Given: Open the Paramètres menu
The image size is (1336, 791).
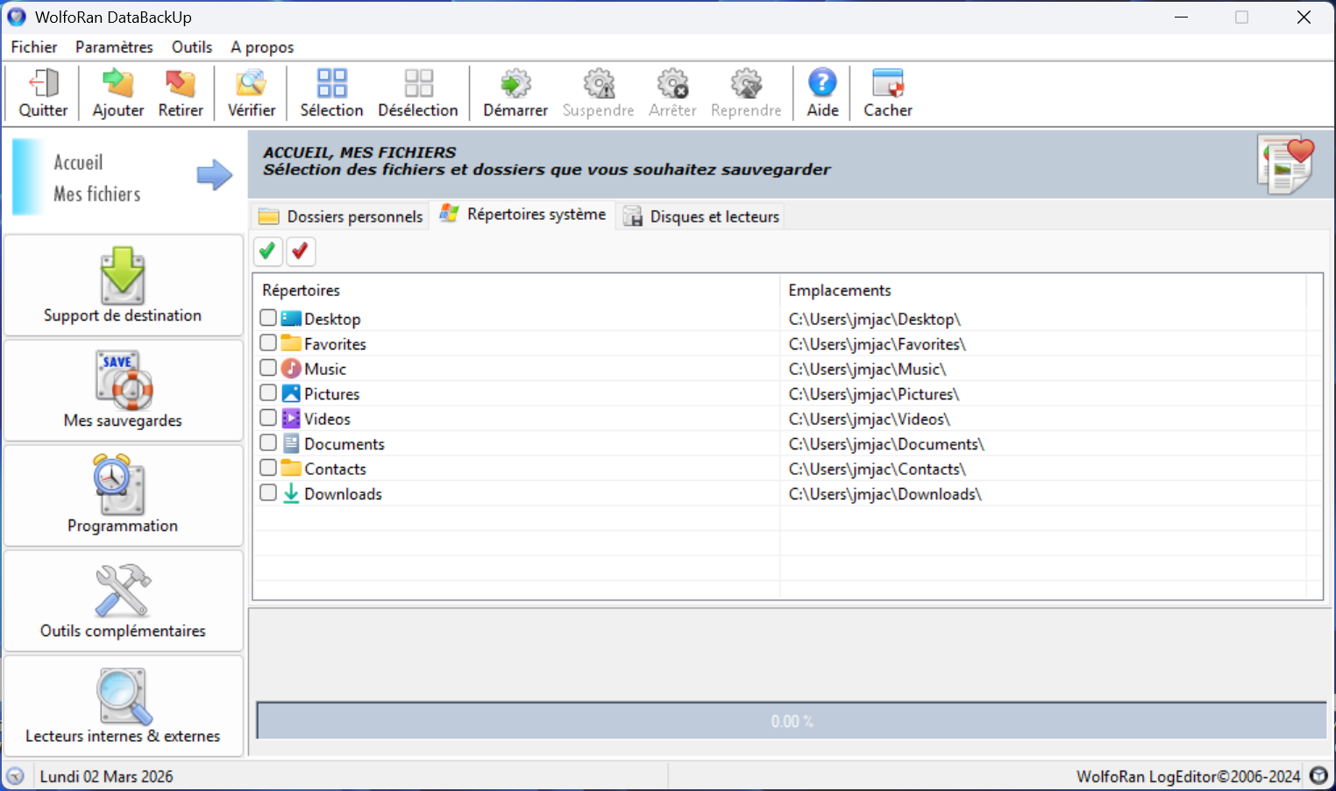Looking at the screenshot, I should click(x=114, y=47).
